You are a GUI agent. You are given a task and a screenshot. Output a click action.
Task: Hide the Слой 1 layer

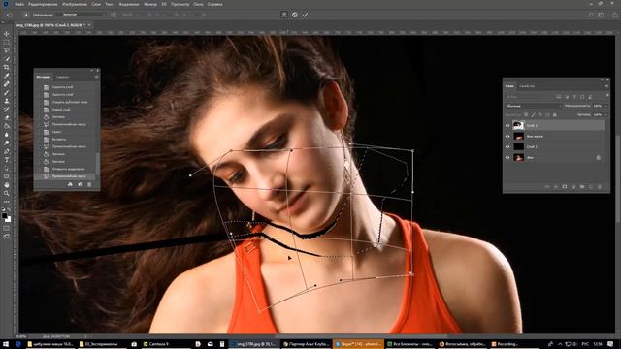click(x=507, y=146)
